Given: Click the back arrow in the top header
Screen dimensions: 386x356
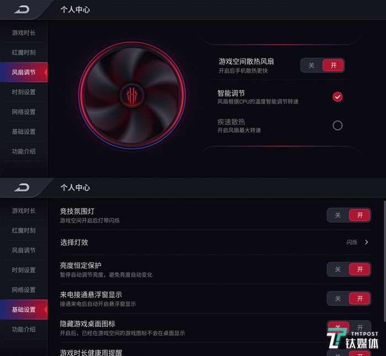Looking at the screenshot, I should [x=22, y=9].
